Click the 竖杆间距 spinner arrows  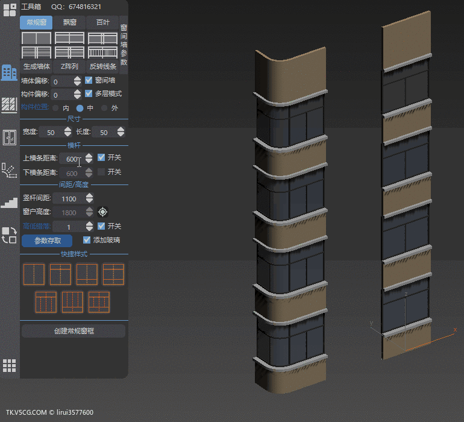(x=89, y=198)
